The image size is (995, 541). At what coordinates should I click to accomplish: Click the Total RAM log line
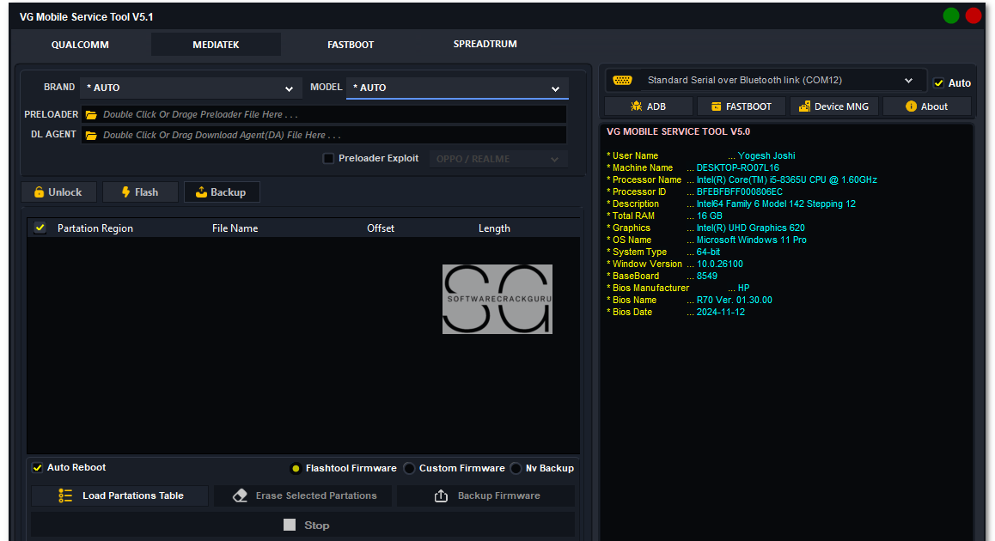pyautogui.click(x=664, y=216)
